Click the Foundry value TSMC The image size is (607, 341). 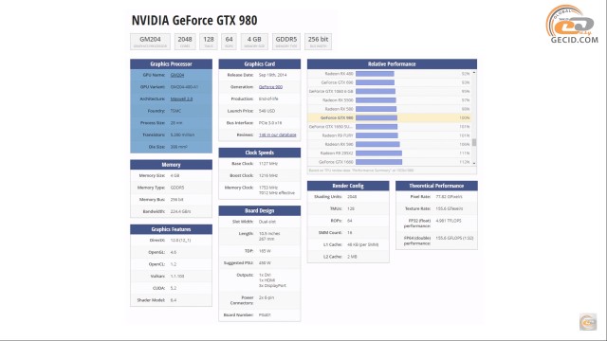(175, 111)
